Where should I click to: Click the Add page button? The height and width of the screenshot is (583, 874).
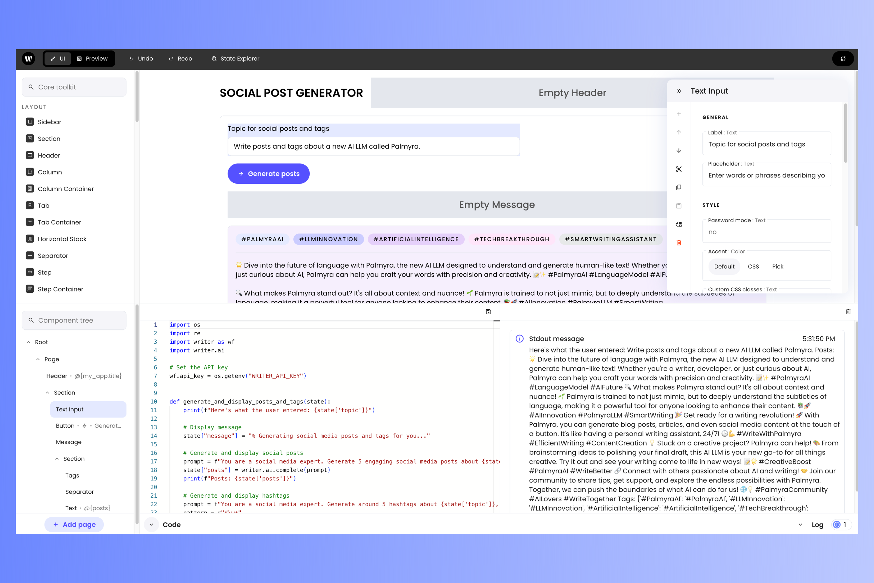tap(74, 525)
